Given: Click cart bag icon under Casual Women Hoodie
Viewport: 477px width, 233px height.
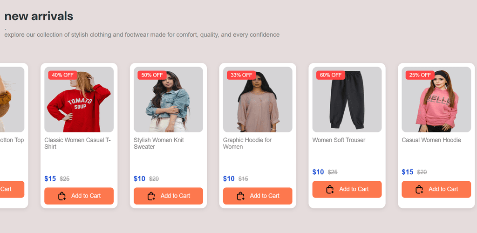Looking at the screenshot, I should click(419, 190).
